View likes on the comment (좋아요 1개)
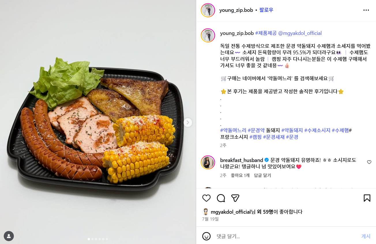376x244 pixels. (240, 175)
